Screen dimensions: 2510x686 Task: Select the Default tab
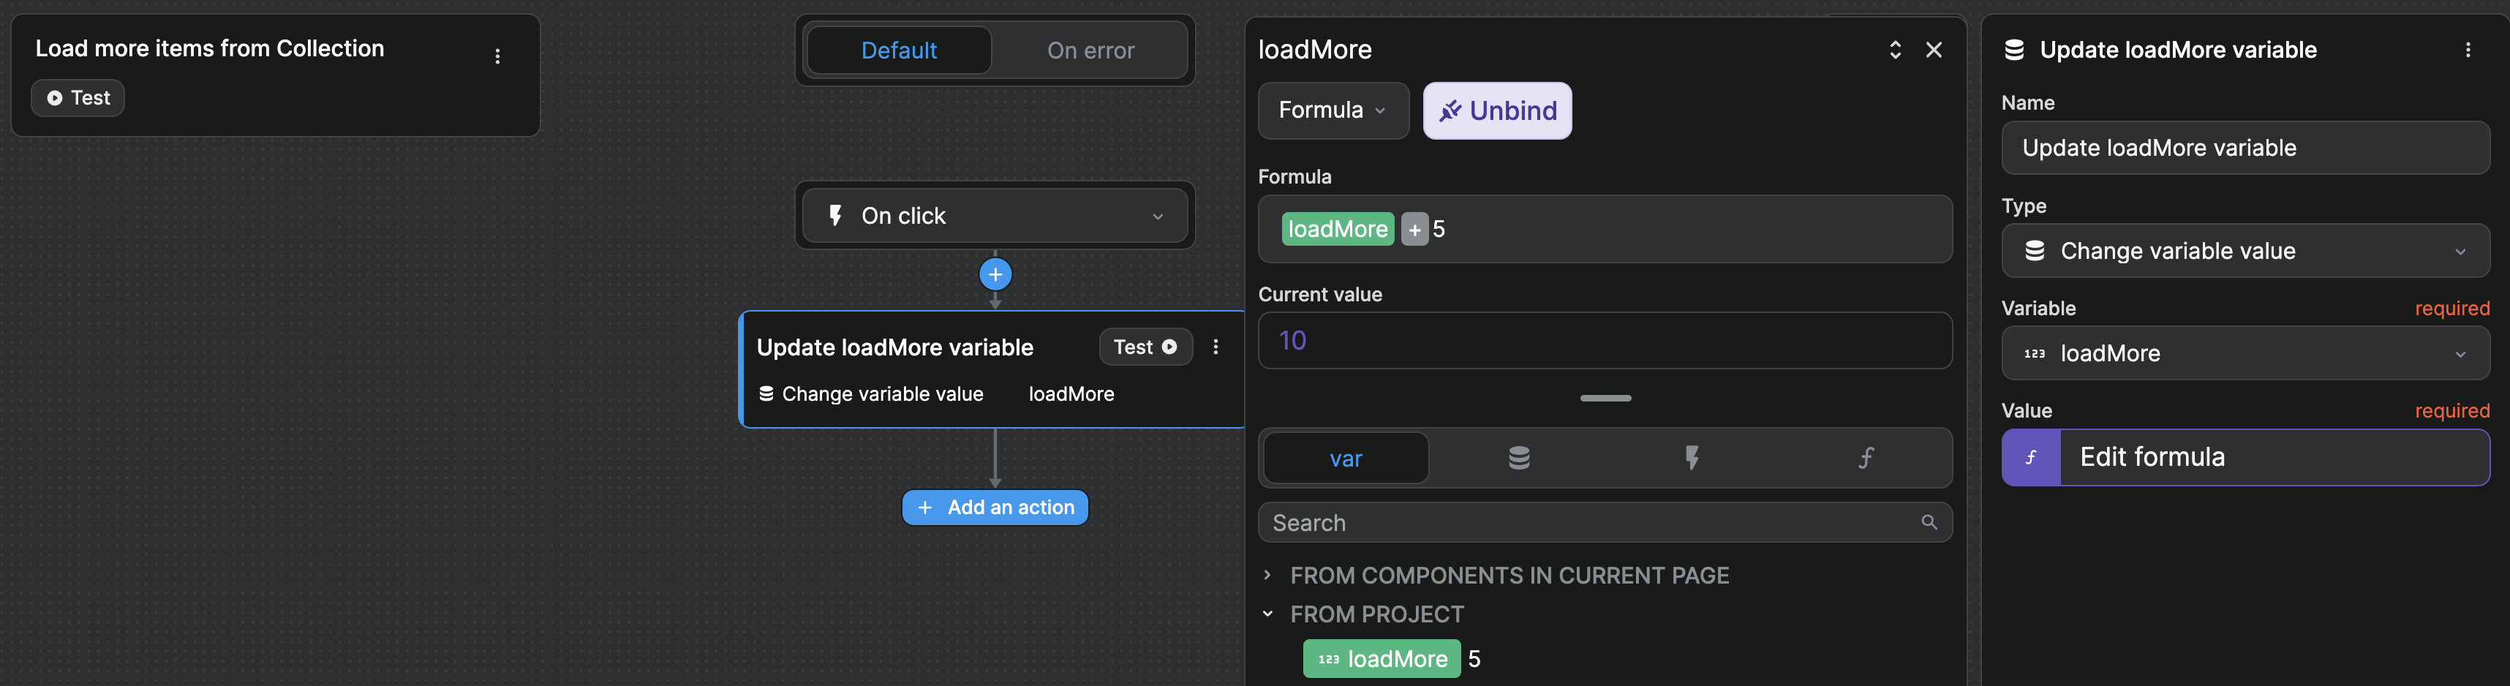pos(898,50)
